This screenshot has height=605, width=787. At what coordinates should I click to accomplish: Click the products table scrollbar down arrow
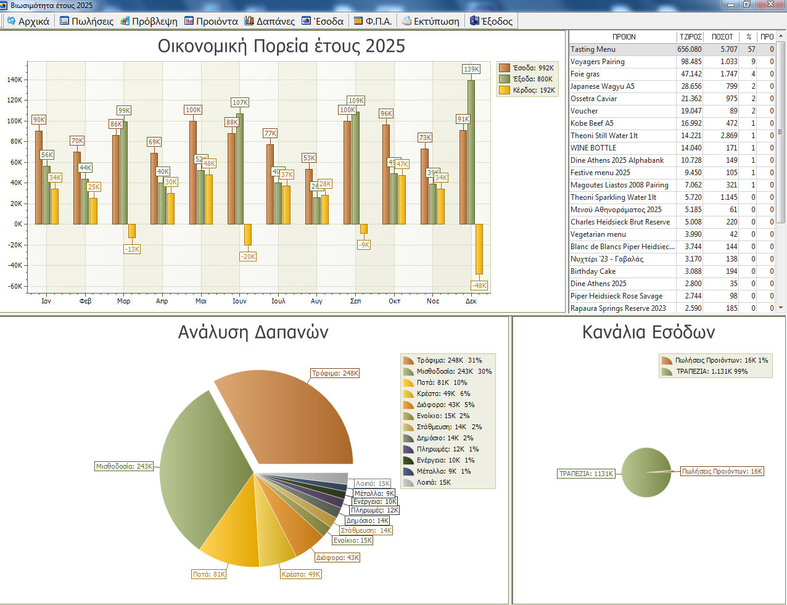(781, 307)
